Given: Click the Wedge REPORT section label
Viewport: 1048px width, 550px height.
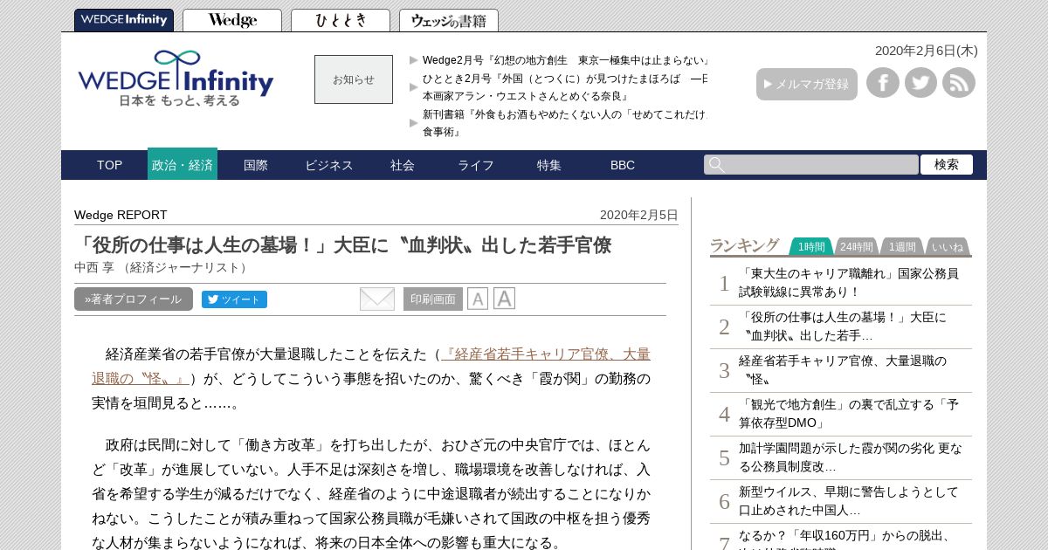Looking at the screenshot, I should (x=121, y=215).
